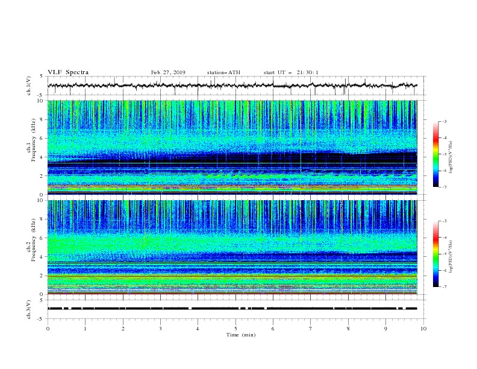
Task: Click the "5" tick on the Time axis
Action: (x=235, y=329)
